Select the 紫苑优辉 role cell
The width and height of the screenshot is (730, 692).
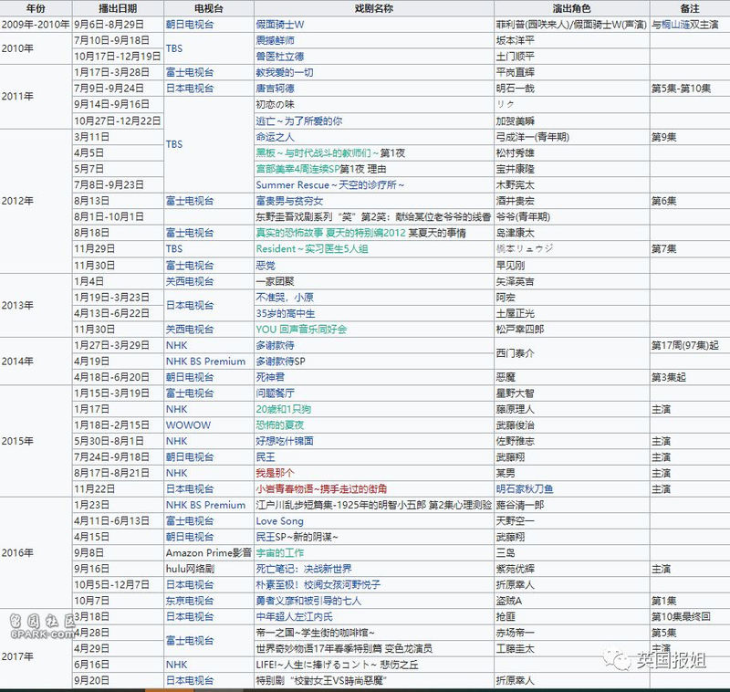coord(572,569)
